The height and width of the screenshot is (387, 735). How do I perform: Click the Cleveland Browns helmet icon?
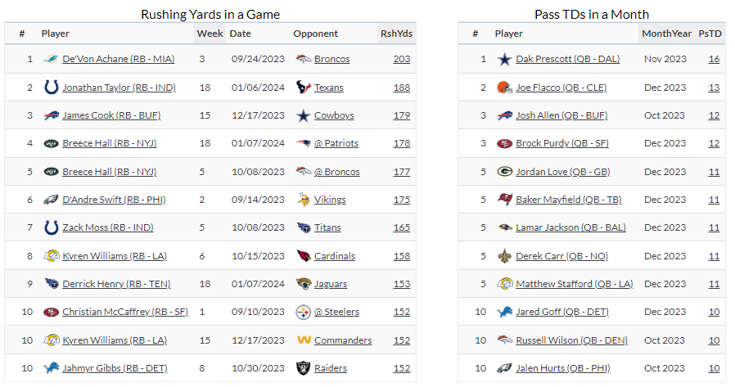[504, 88]
